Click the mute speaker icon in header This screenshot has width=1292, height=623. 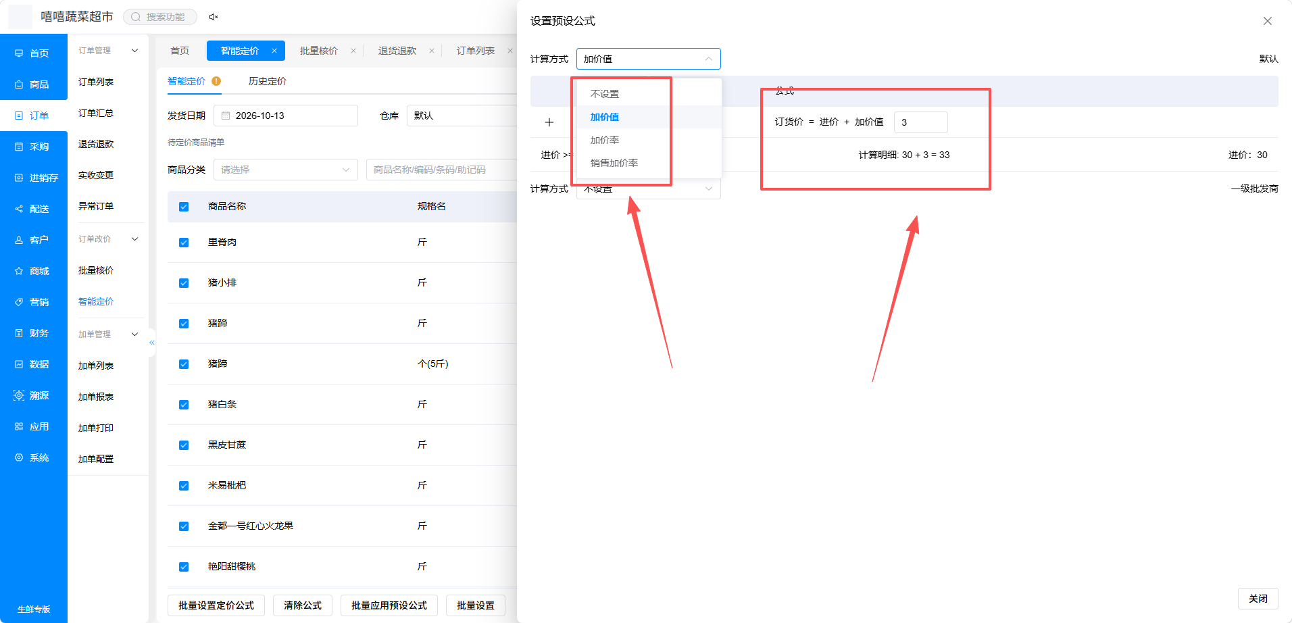[213, 17]
